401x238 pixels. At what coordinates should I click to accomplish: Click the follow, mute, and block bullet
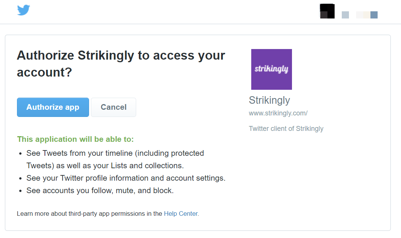[100, 191]
